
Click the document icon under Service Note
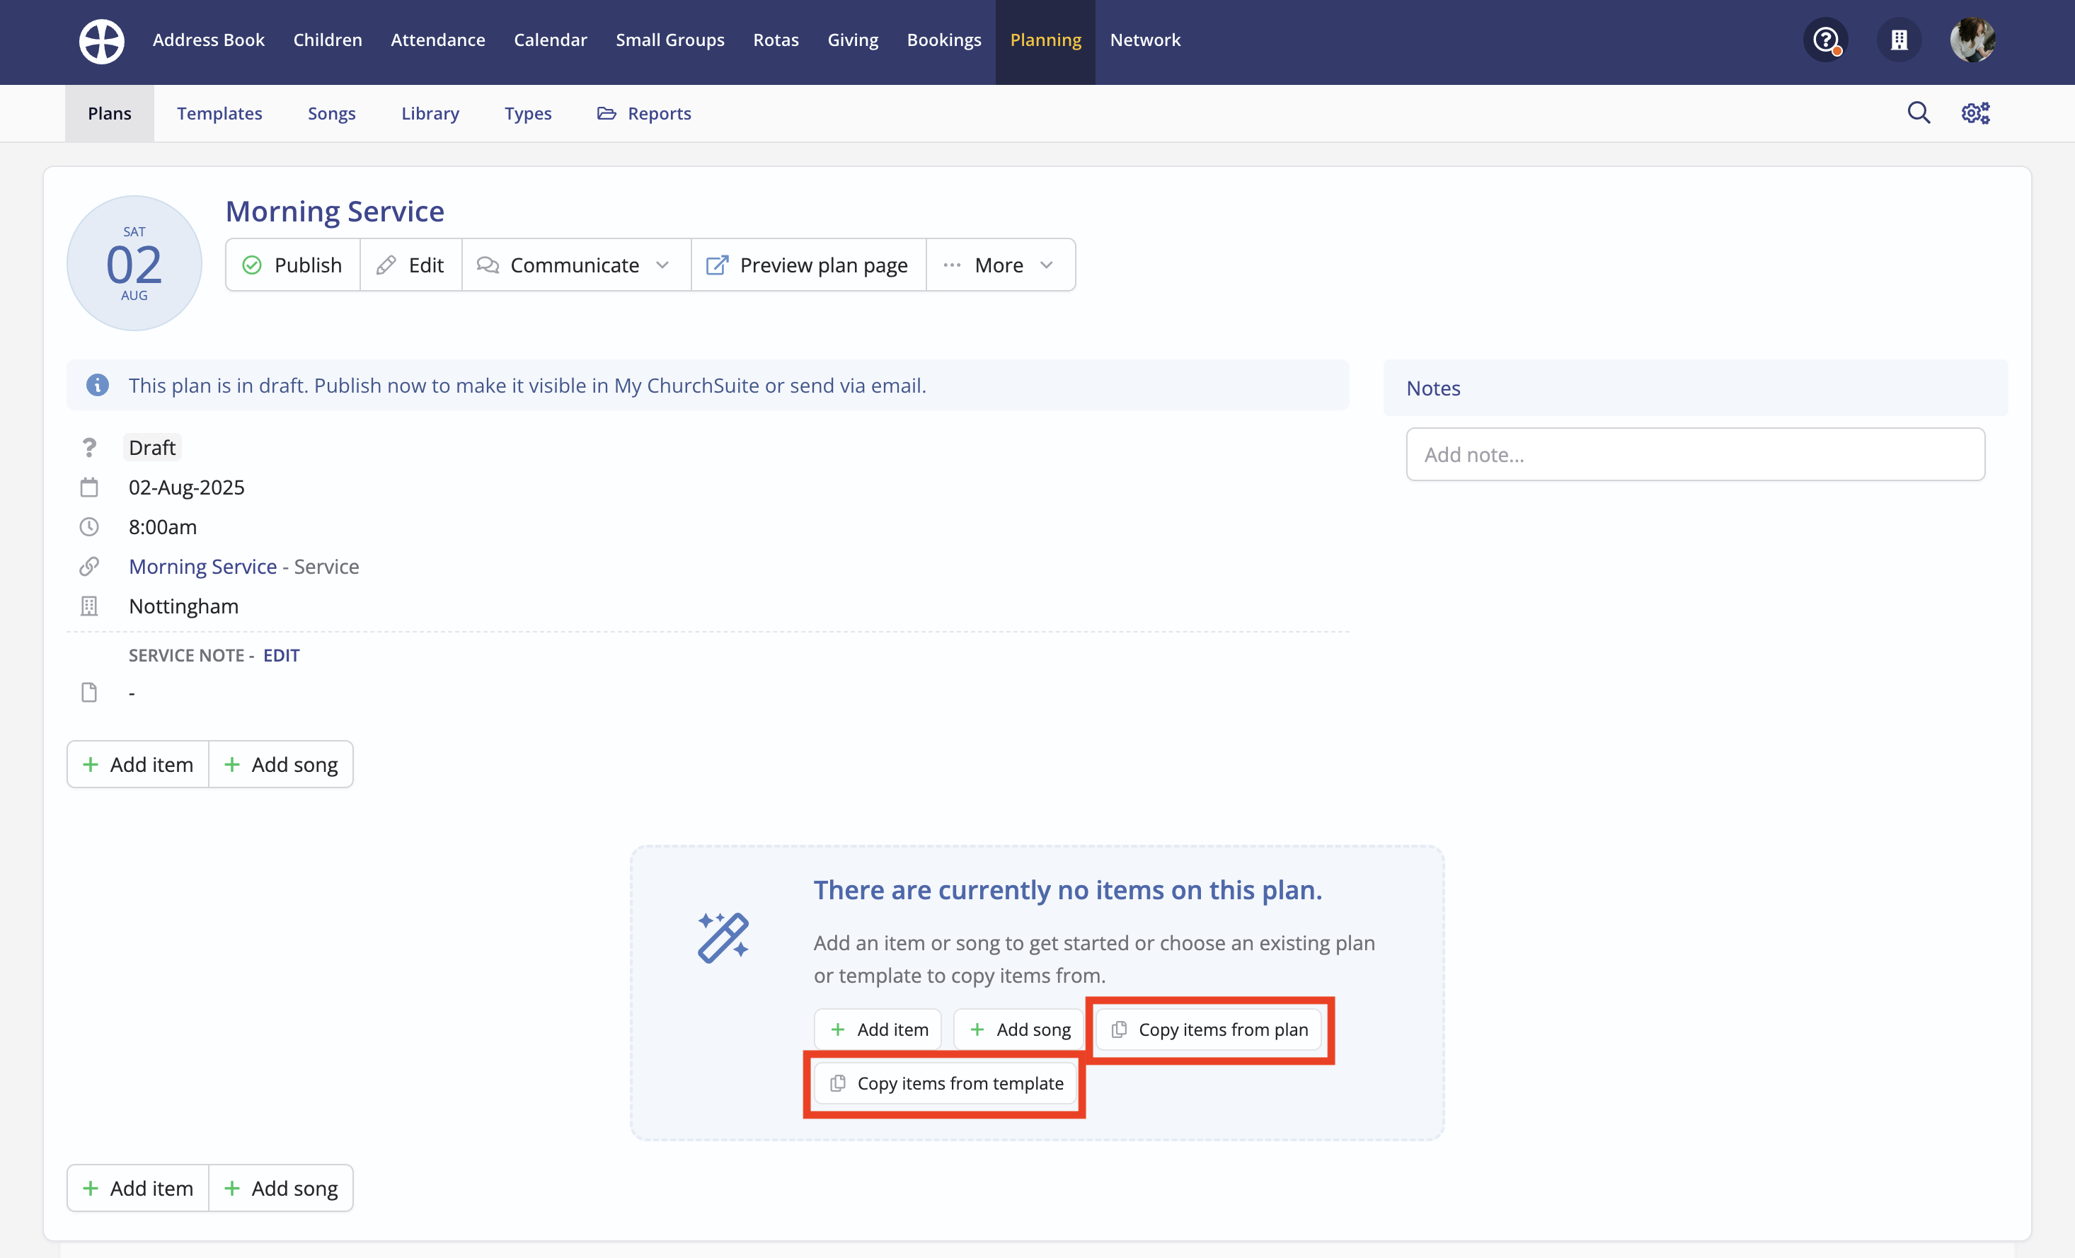pyautogui.click(x=89, y=692)
